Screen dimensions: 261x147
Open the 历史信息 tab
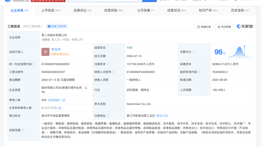240,10
